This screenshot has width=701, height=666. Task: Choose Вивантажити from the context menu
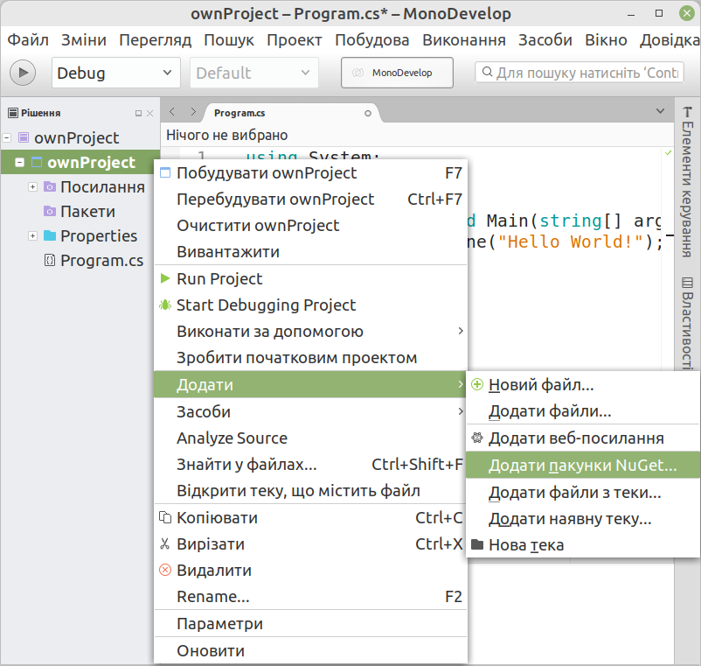(x=310, y=252)
